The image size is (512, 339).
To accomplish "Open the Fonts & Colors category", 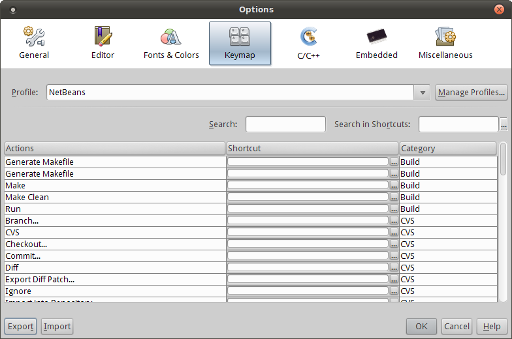I will [171, 43].
